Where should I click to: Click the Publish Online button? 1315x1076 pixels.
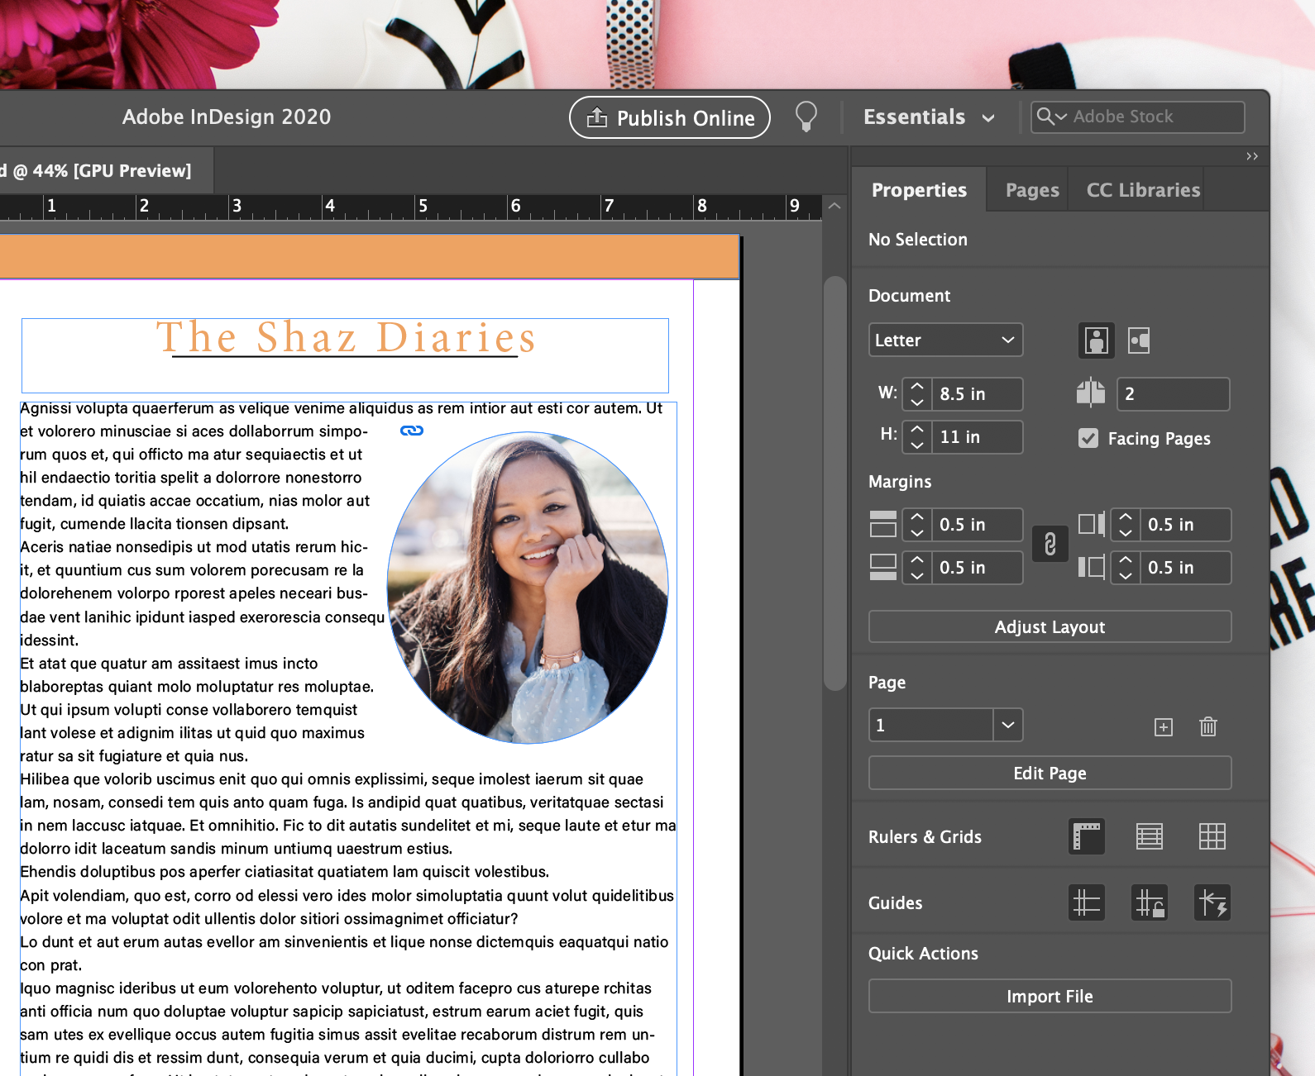(670, 117)
